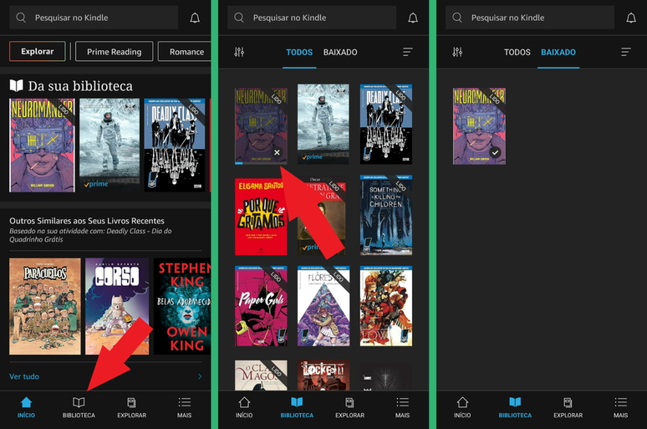Open Neuromancer cover in middle panel grid
647x429 pixels.
[x=261, y=126]
